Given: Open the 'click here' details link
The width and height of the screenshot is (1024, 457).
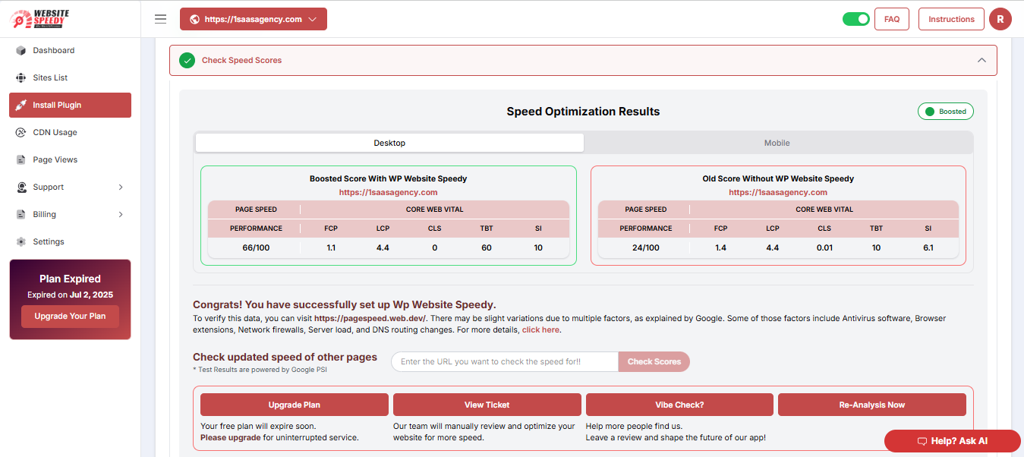Looking at the screenshot, I should pyautogui.click(x=540, y=330).
